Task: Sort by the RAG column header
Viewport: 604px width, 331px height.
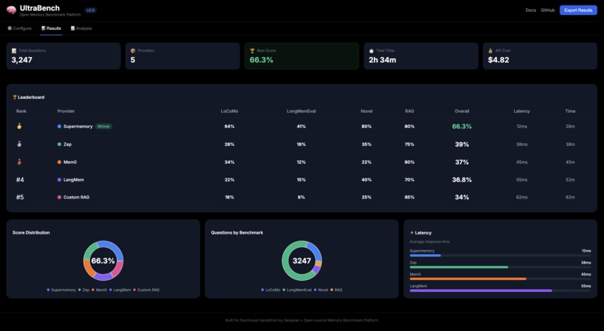Action: [409, 112]
